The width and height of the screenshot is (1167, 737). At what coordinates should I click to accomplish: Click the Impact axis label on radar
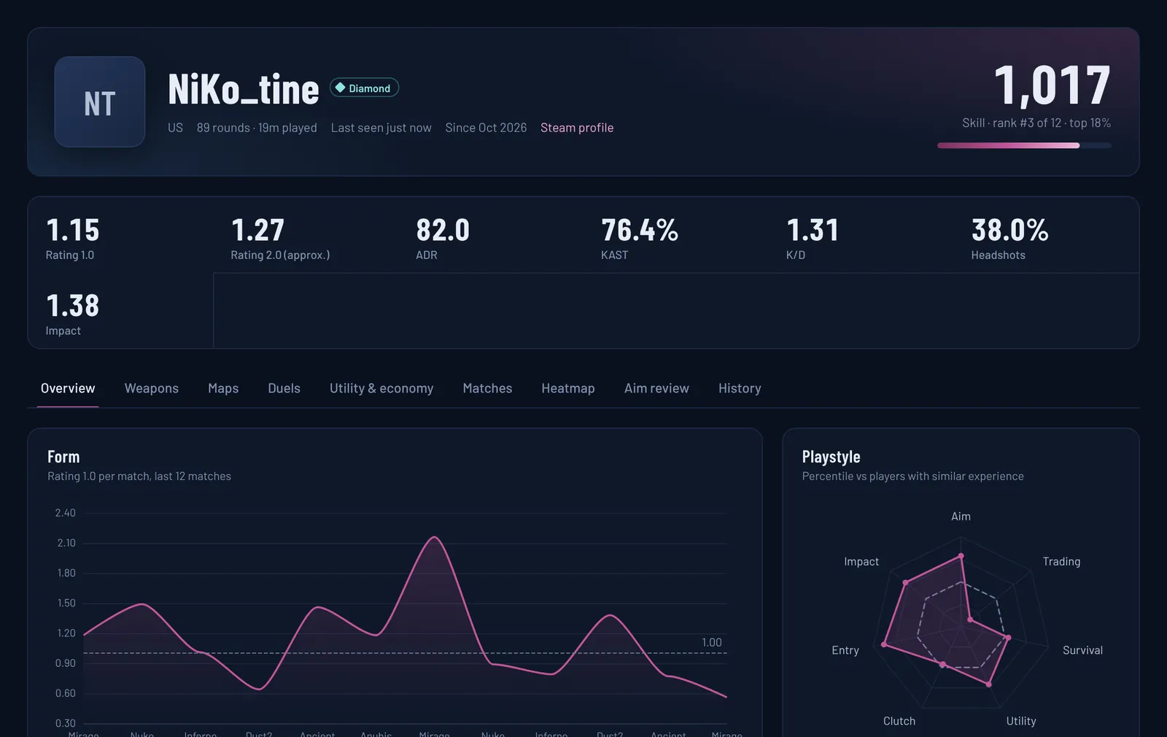[861, 561]
